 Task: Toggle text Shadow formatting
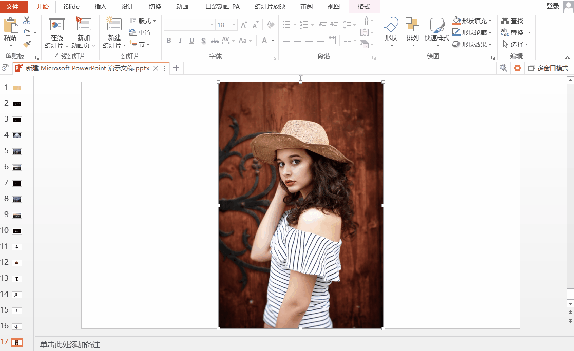pyautogui.click(x=203, y=41)
